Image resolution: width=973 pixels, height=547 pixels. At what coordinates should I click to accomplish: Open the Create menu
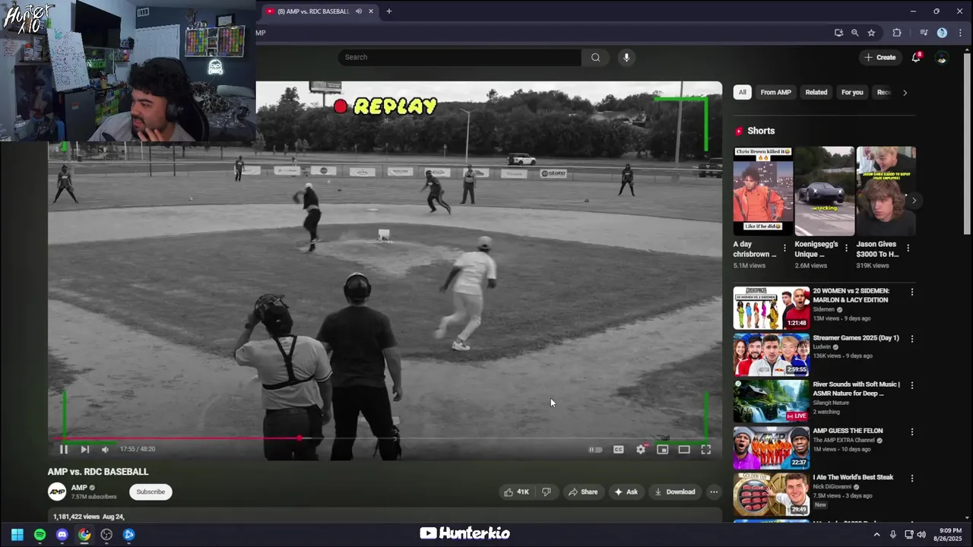pyautogui.click(x=880, y=57)
